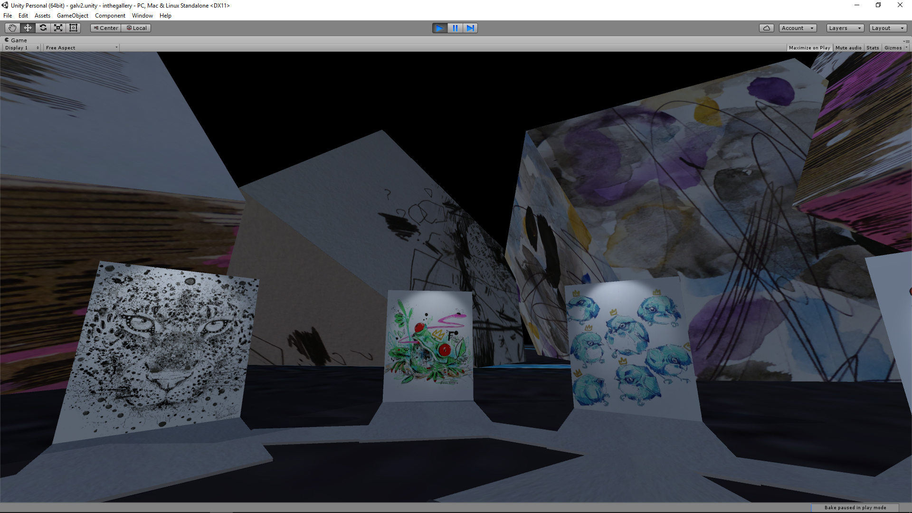Click the frog painting in game view
Screen dimensions: 912x513
(x=429, y=346)
